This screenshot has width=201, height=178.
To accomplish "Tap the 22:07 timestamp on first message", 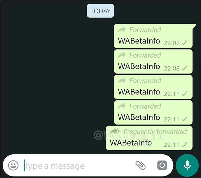I will coord(172,43).
